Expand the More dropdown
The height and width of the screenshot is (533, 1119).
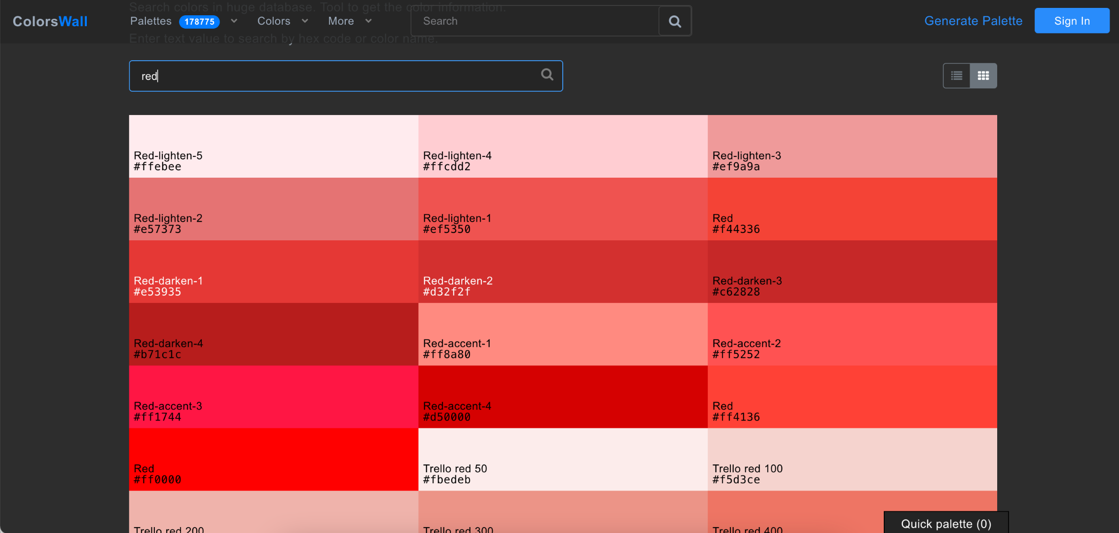(349, 21)
